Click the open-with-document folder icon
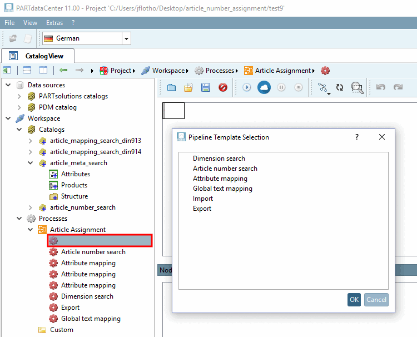The image size is (417, 337). [x=188, y=87]
